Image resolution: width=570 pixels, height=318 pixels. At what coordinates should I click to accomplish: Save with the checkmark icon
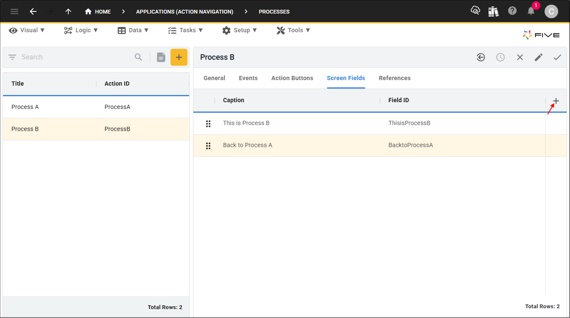pyautogui.click(x=557, y=57)
